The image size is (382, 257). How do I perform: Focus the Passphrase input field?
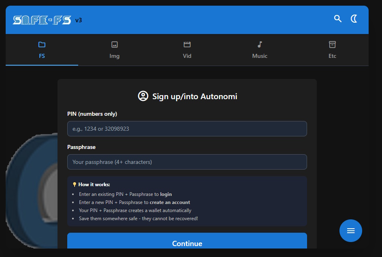[187, 162]
